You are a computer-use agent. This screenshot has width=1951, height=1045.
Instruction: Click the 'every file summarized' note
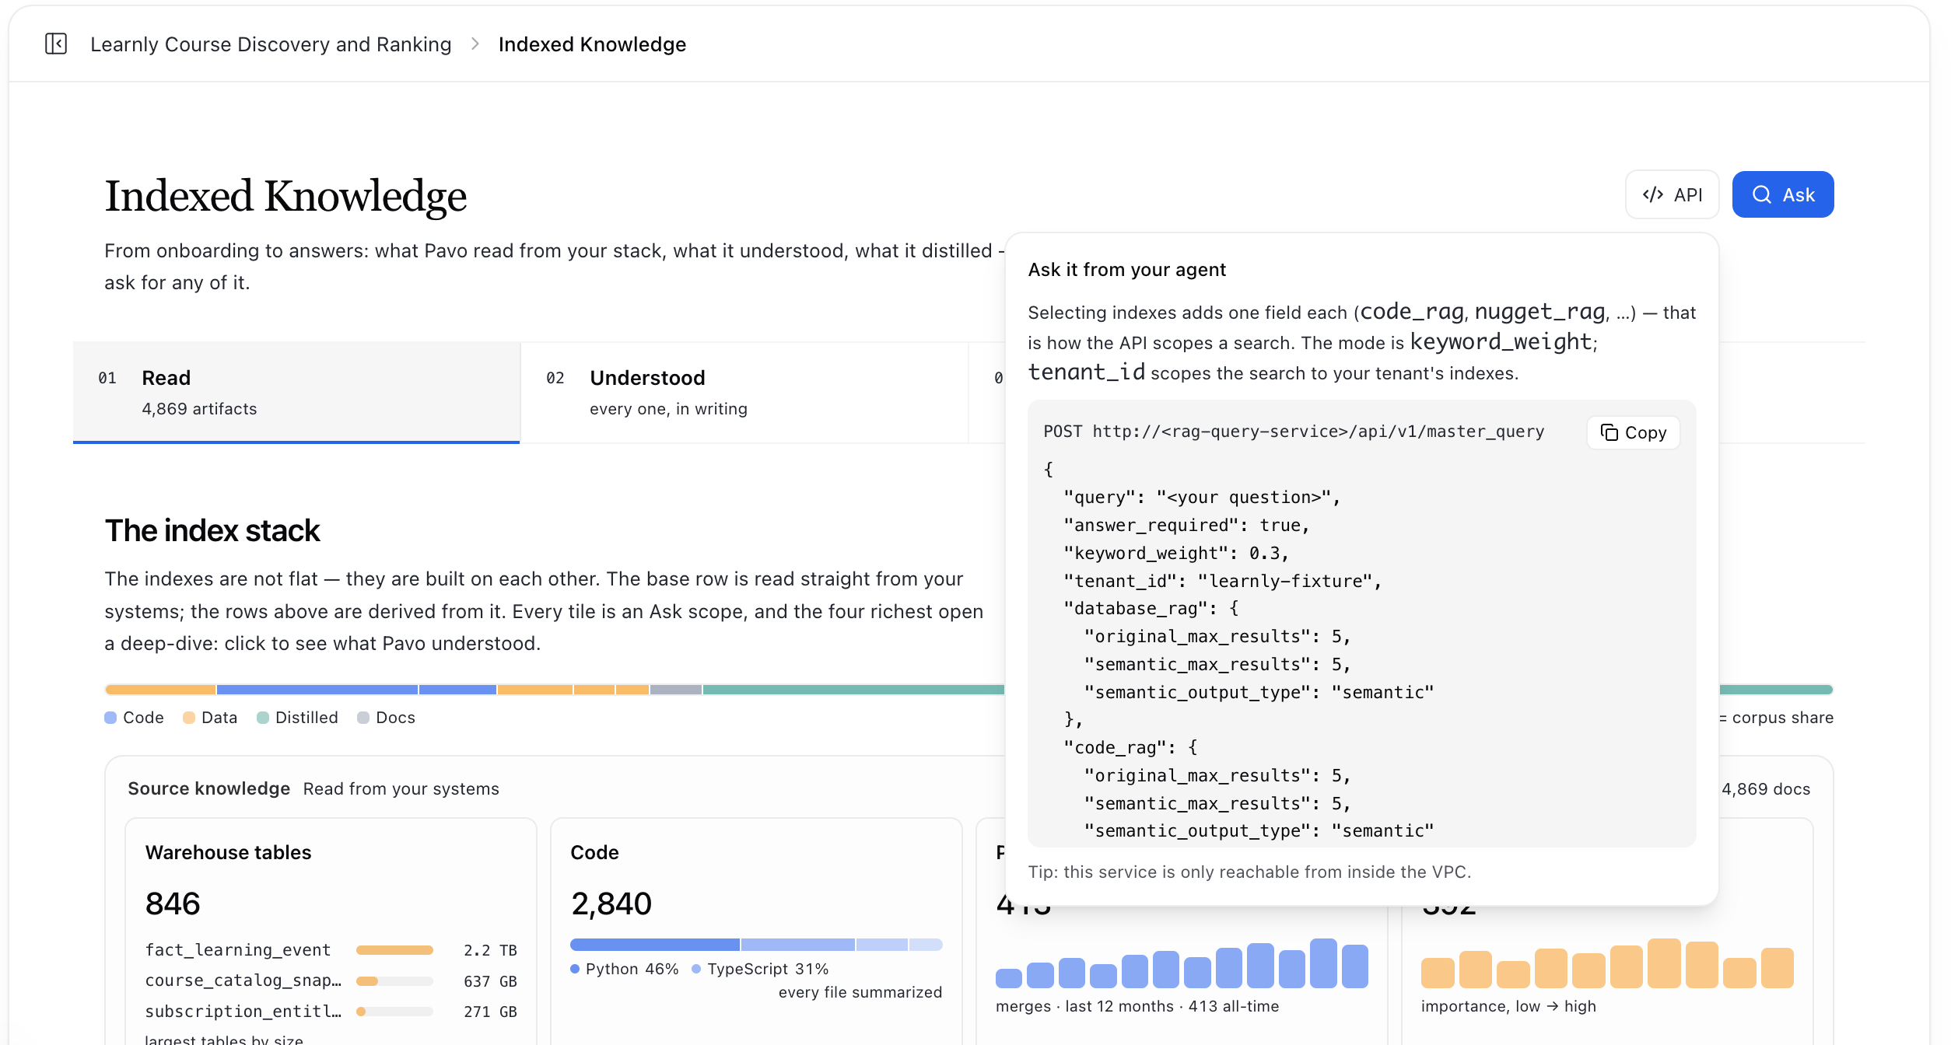coord(860,992)
